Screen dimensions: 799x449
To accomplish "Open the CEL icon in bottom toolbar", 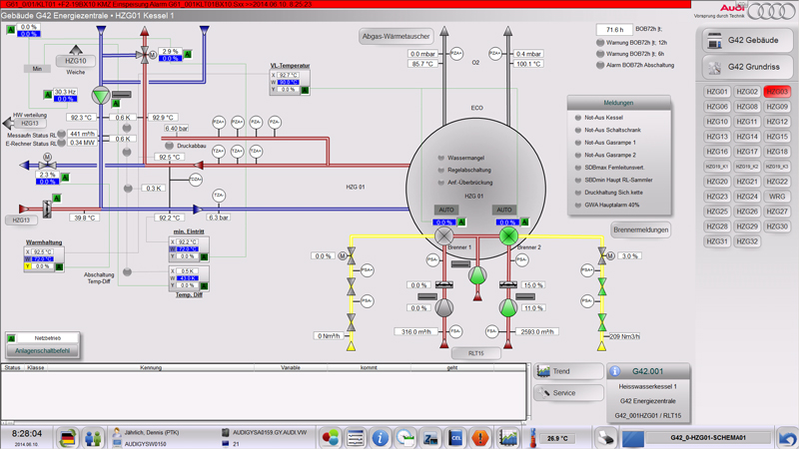I will [456, 437].
